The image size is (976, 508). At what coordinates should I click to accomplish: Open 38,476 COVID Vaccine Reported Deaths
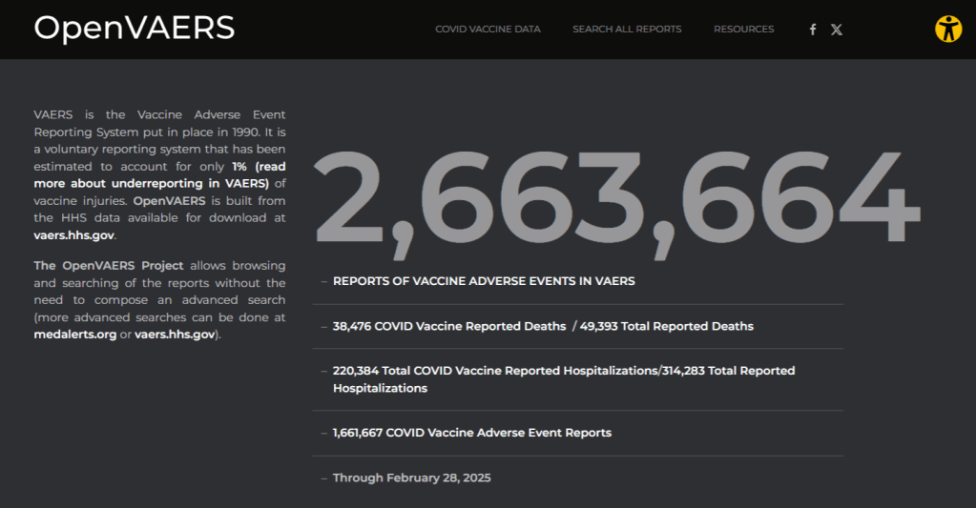coord(448,326)
